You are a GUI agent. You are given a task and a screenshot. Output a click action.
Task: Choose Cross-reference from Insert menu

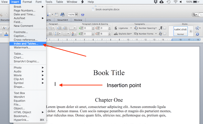click(28, 40)
